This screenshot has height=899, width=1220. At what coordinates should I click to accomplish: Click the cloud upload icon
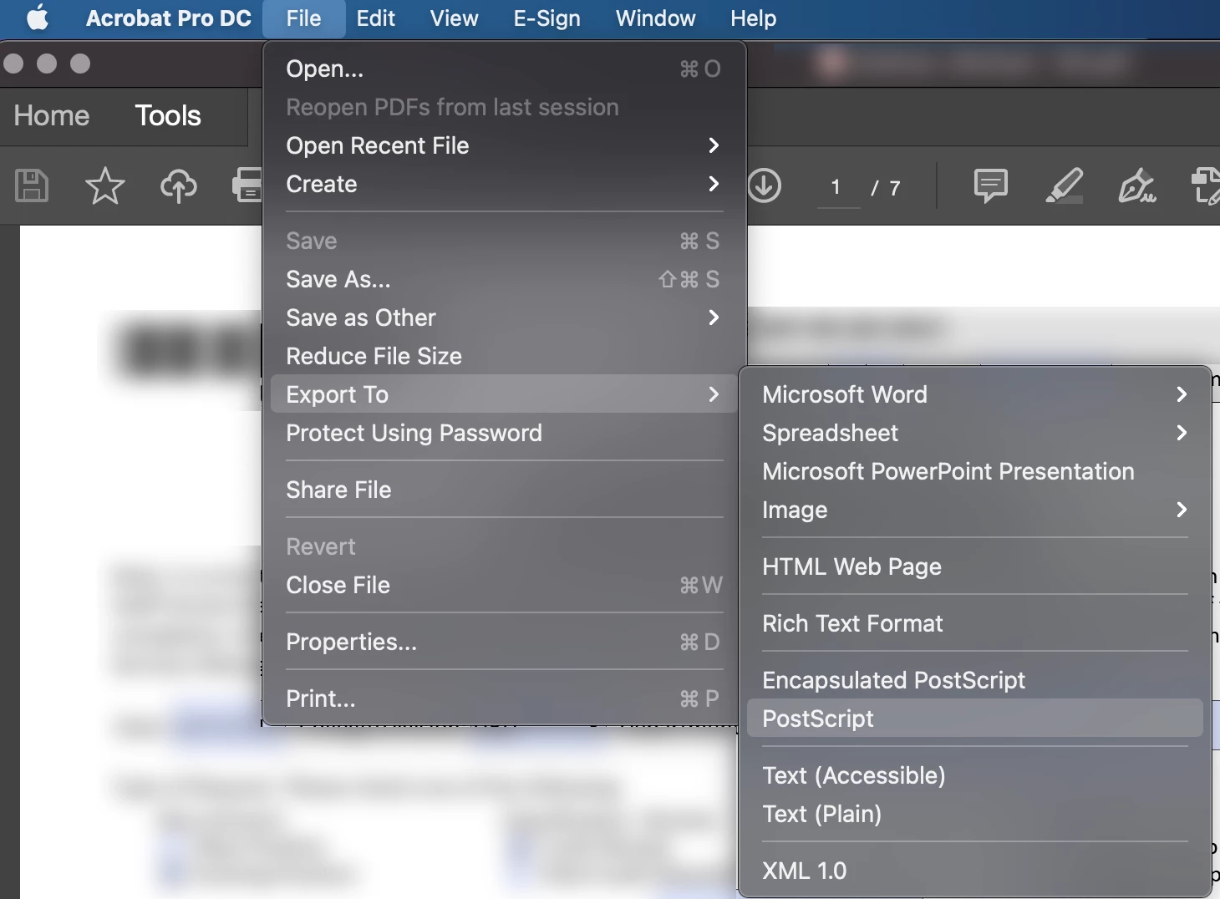(179, 185)
